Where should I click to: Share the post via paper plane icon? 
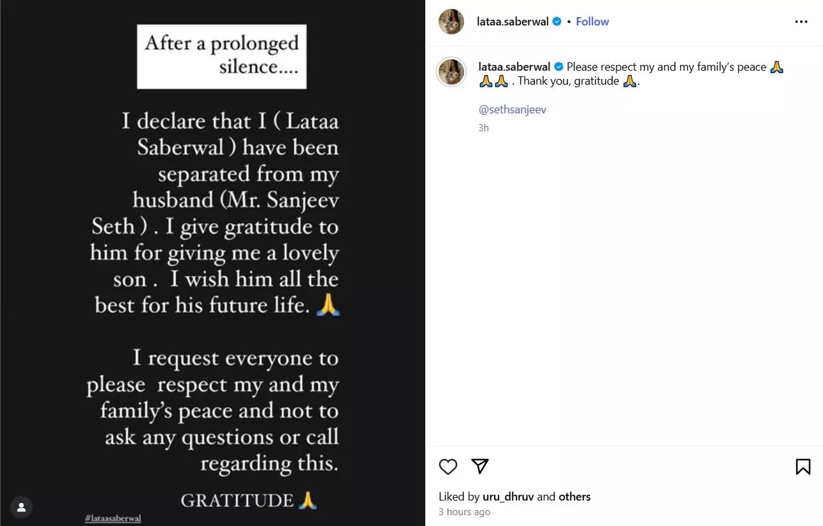click(479, 466)
